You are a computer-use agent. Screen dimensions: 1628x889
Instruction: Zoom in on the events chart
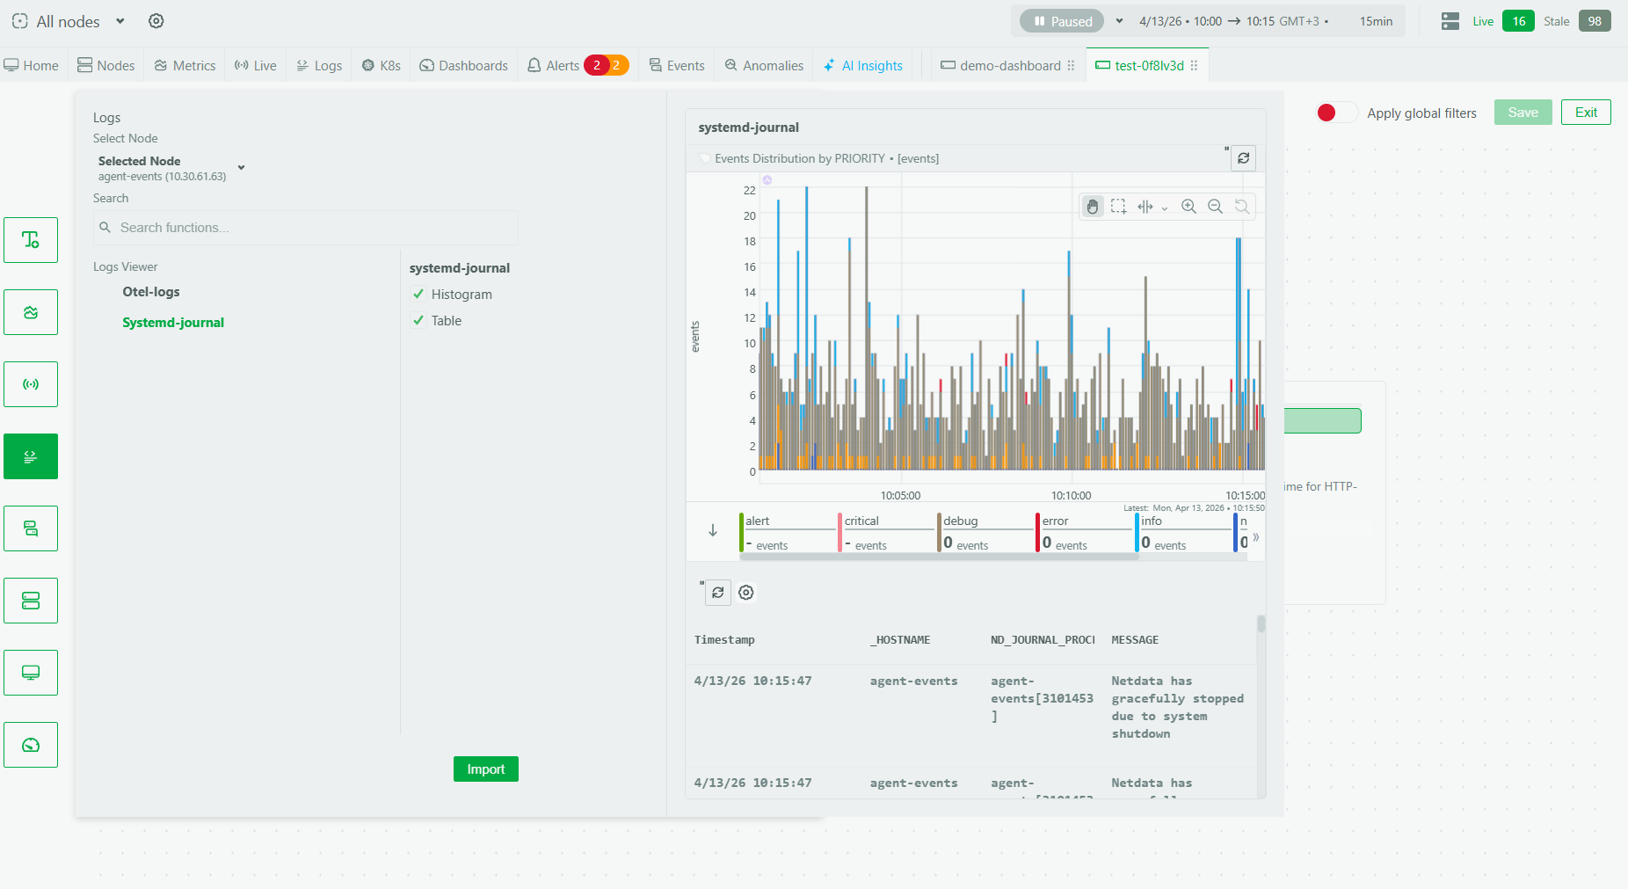1188,207
